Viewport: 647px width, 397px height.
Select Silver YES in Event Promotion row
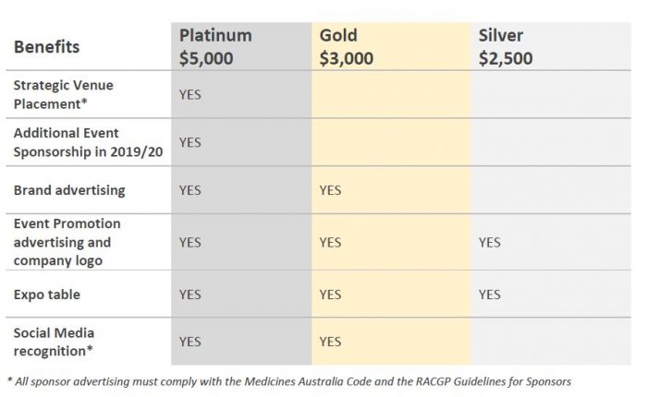click(x=489, y=242)
